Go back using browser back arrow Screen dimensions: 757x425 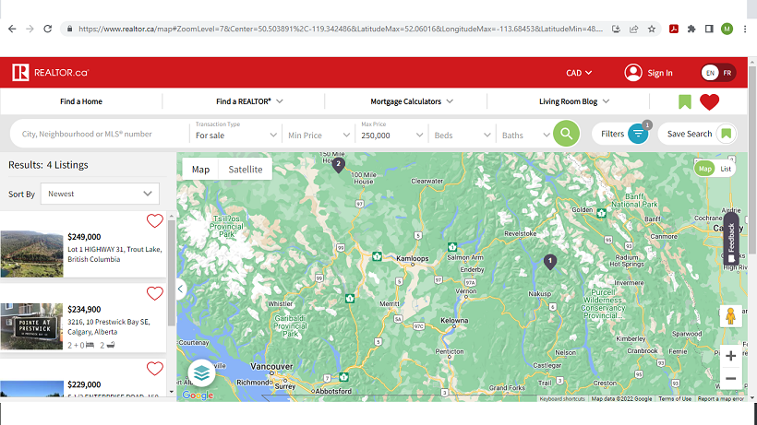click(x=12, y=29)
